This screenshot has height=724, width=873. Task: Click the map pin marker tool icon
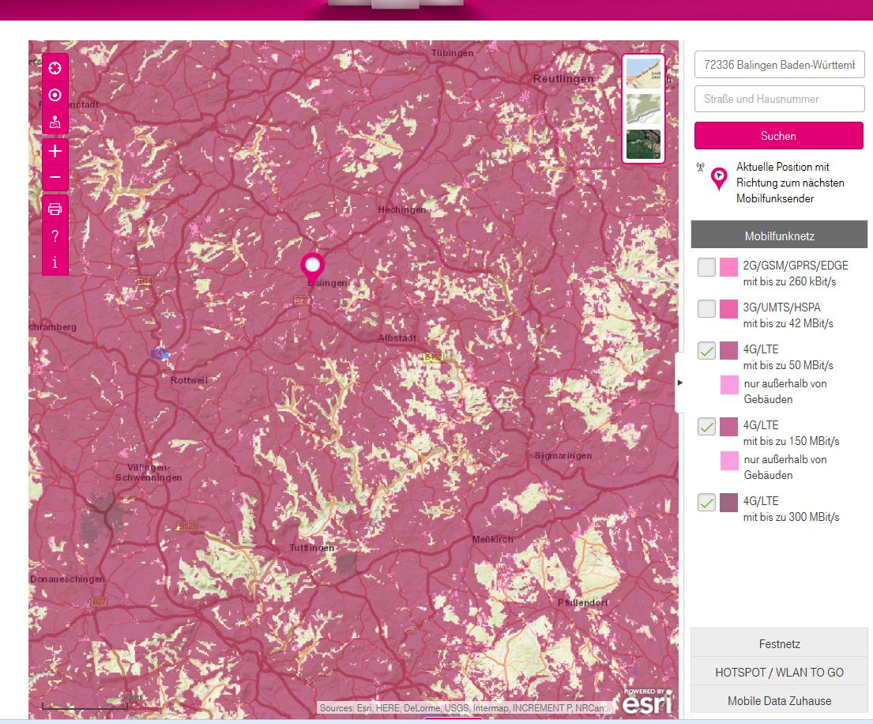click(x=55, y=123)
